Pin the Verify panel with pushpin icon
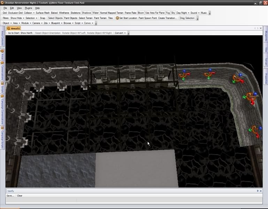Screen dimensions: 268x209 click(x=258, y=191)
